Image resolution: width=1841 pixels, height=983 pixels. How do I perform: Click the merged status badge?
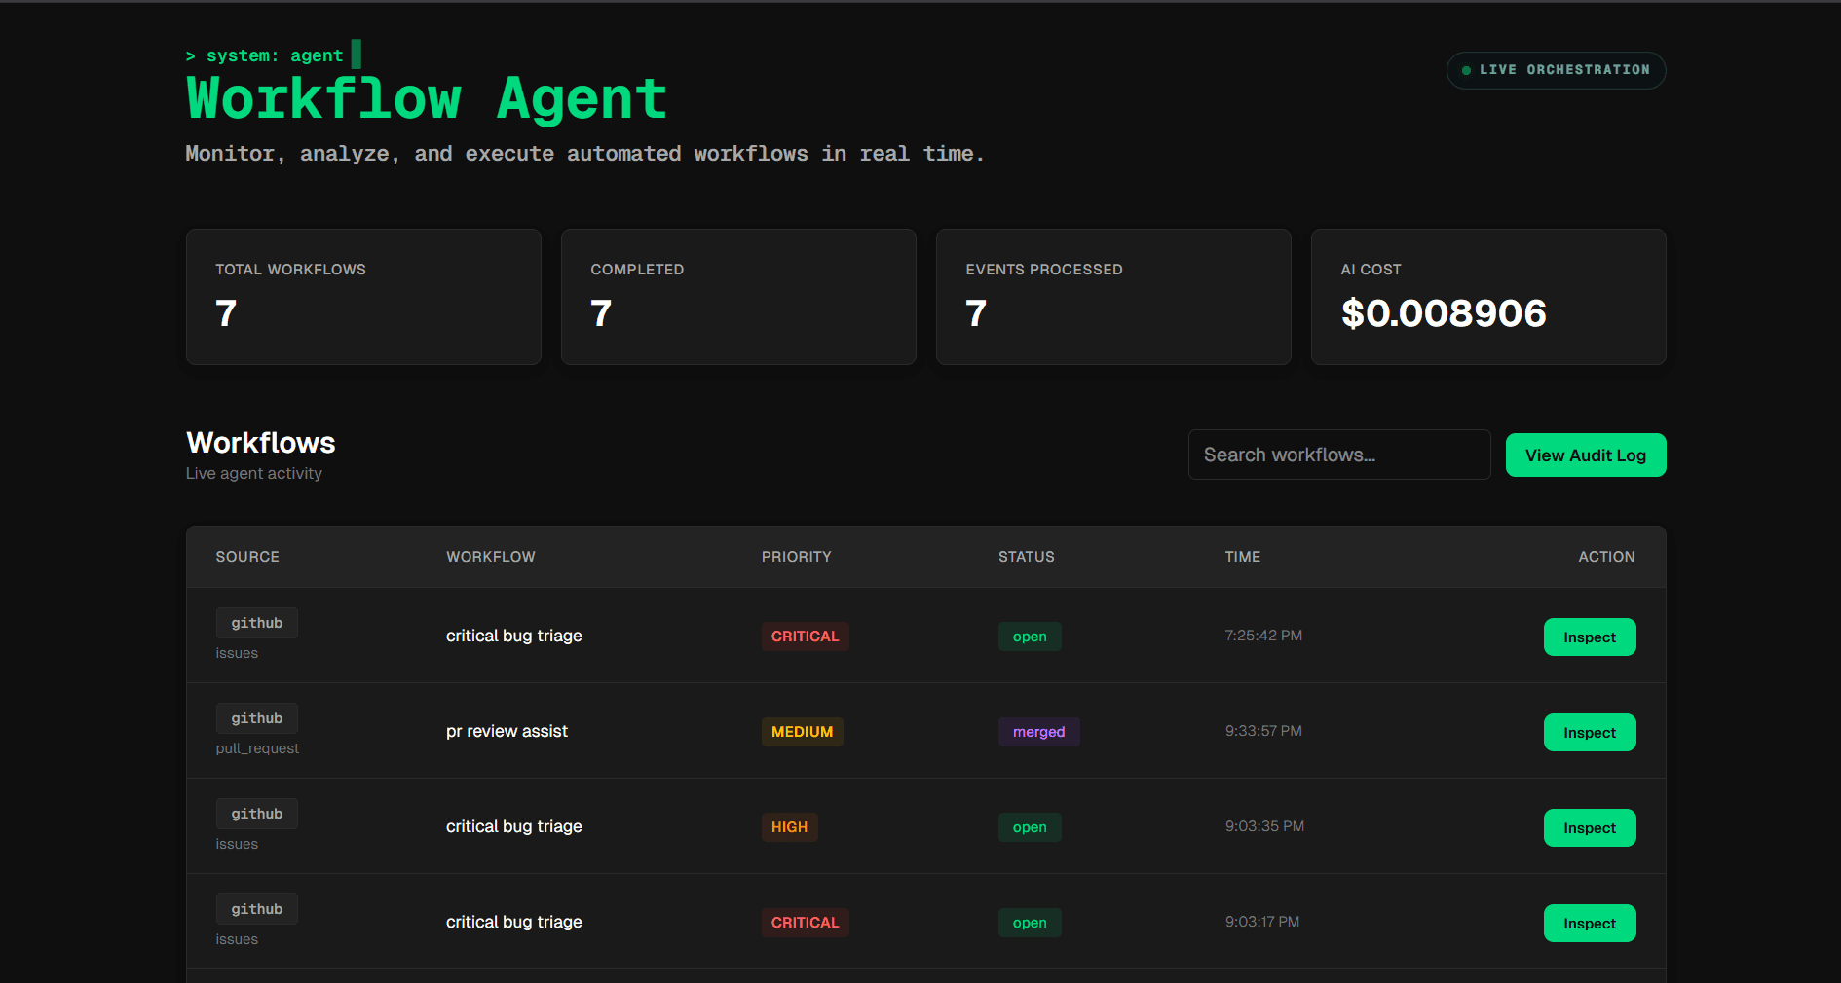coord(1039,732)
